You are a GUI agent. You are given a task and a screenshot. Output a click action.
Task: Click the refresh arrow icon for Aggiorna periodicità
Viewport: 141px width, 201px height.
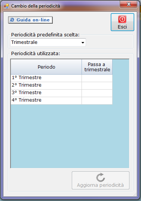click(101, 177)
